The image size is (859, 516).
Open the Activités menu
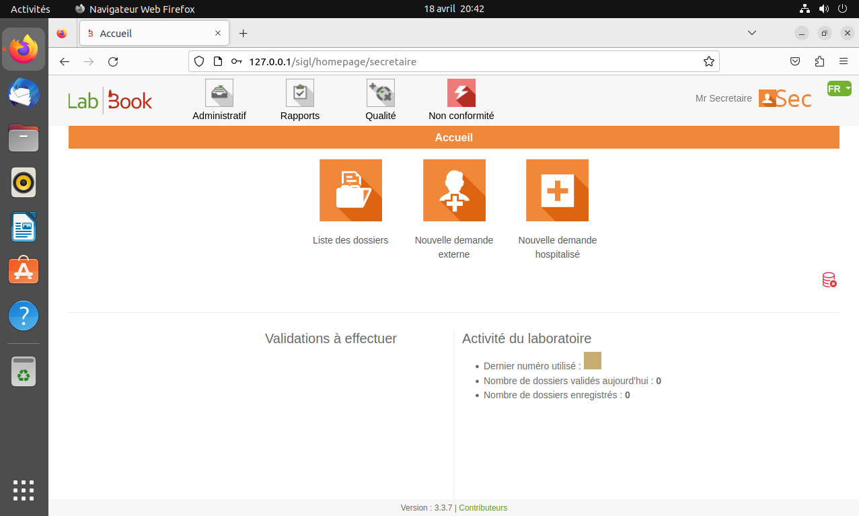tap(29, 9)
